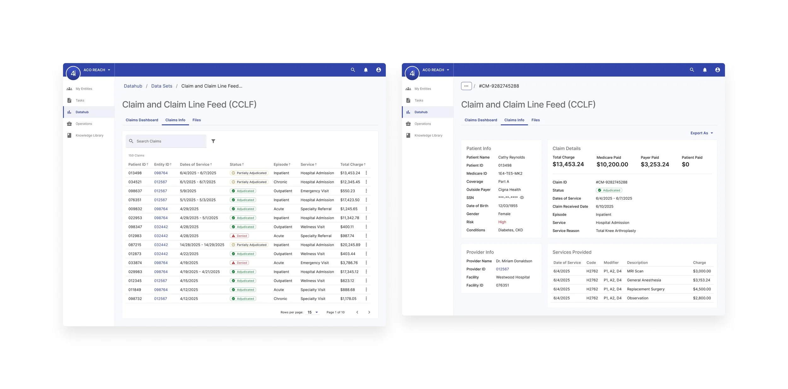Expand ACO REACH selector in left window
788x389 pixels.
coord(97,70)
